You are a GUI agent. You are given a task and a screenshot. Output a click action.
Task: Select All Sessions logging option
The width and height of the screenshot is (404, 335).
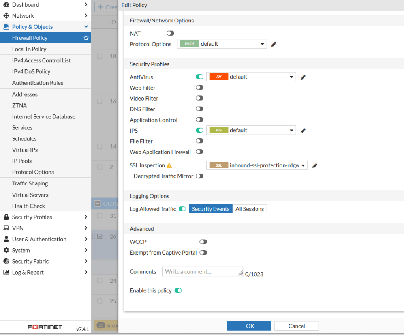pos(250,209)
